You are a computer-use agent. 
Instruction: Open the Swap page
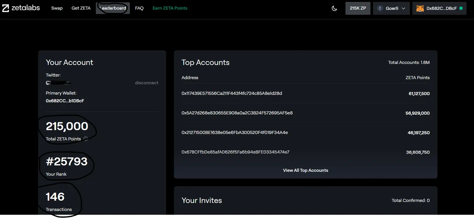(57, 8)
